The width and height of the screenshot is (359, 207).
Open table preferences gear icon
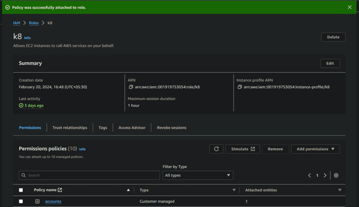(336, 175)
